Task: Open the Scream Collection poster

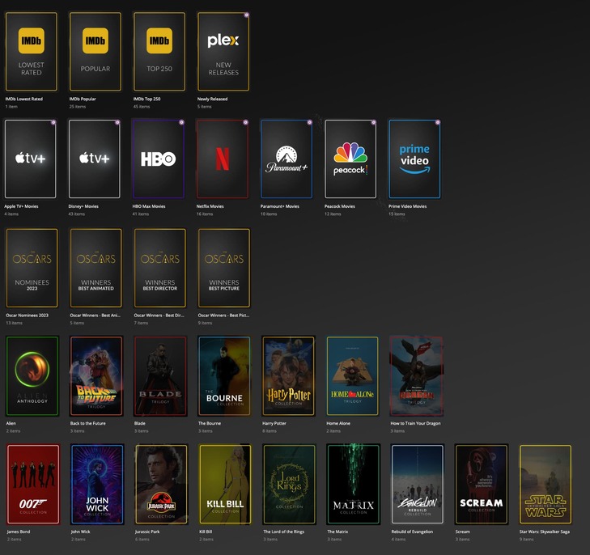Action: click(x=482, y=485)
